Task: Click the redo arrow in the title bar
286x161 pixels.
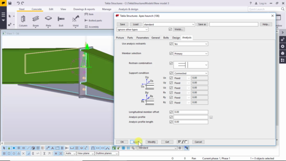Action: pyautogui.click(x=23, y=3)
